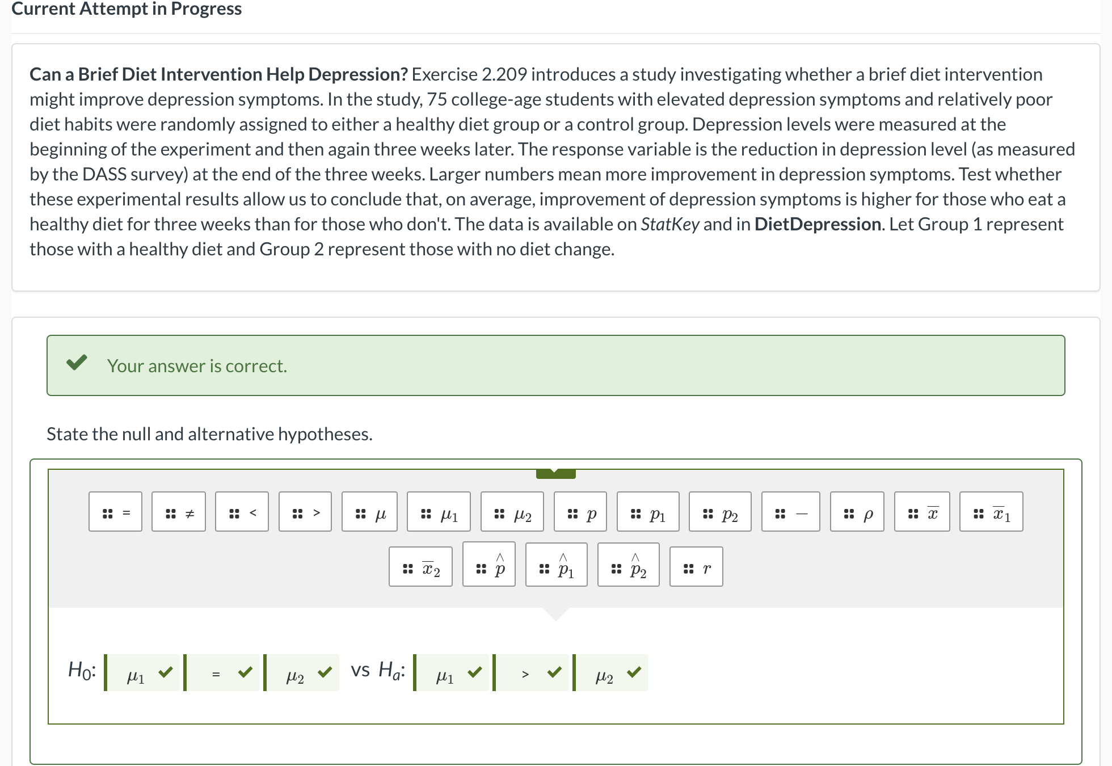The height and width of the screenshot is (766, 1112).
Task: Click the checkmark in the H₀ equals slot
Action: click(245, 672)
